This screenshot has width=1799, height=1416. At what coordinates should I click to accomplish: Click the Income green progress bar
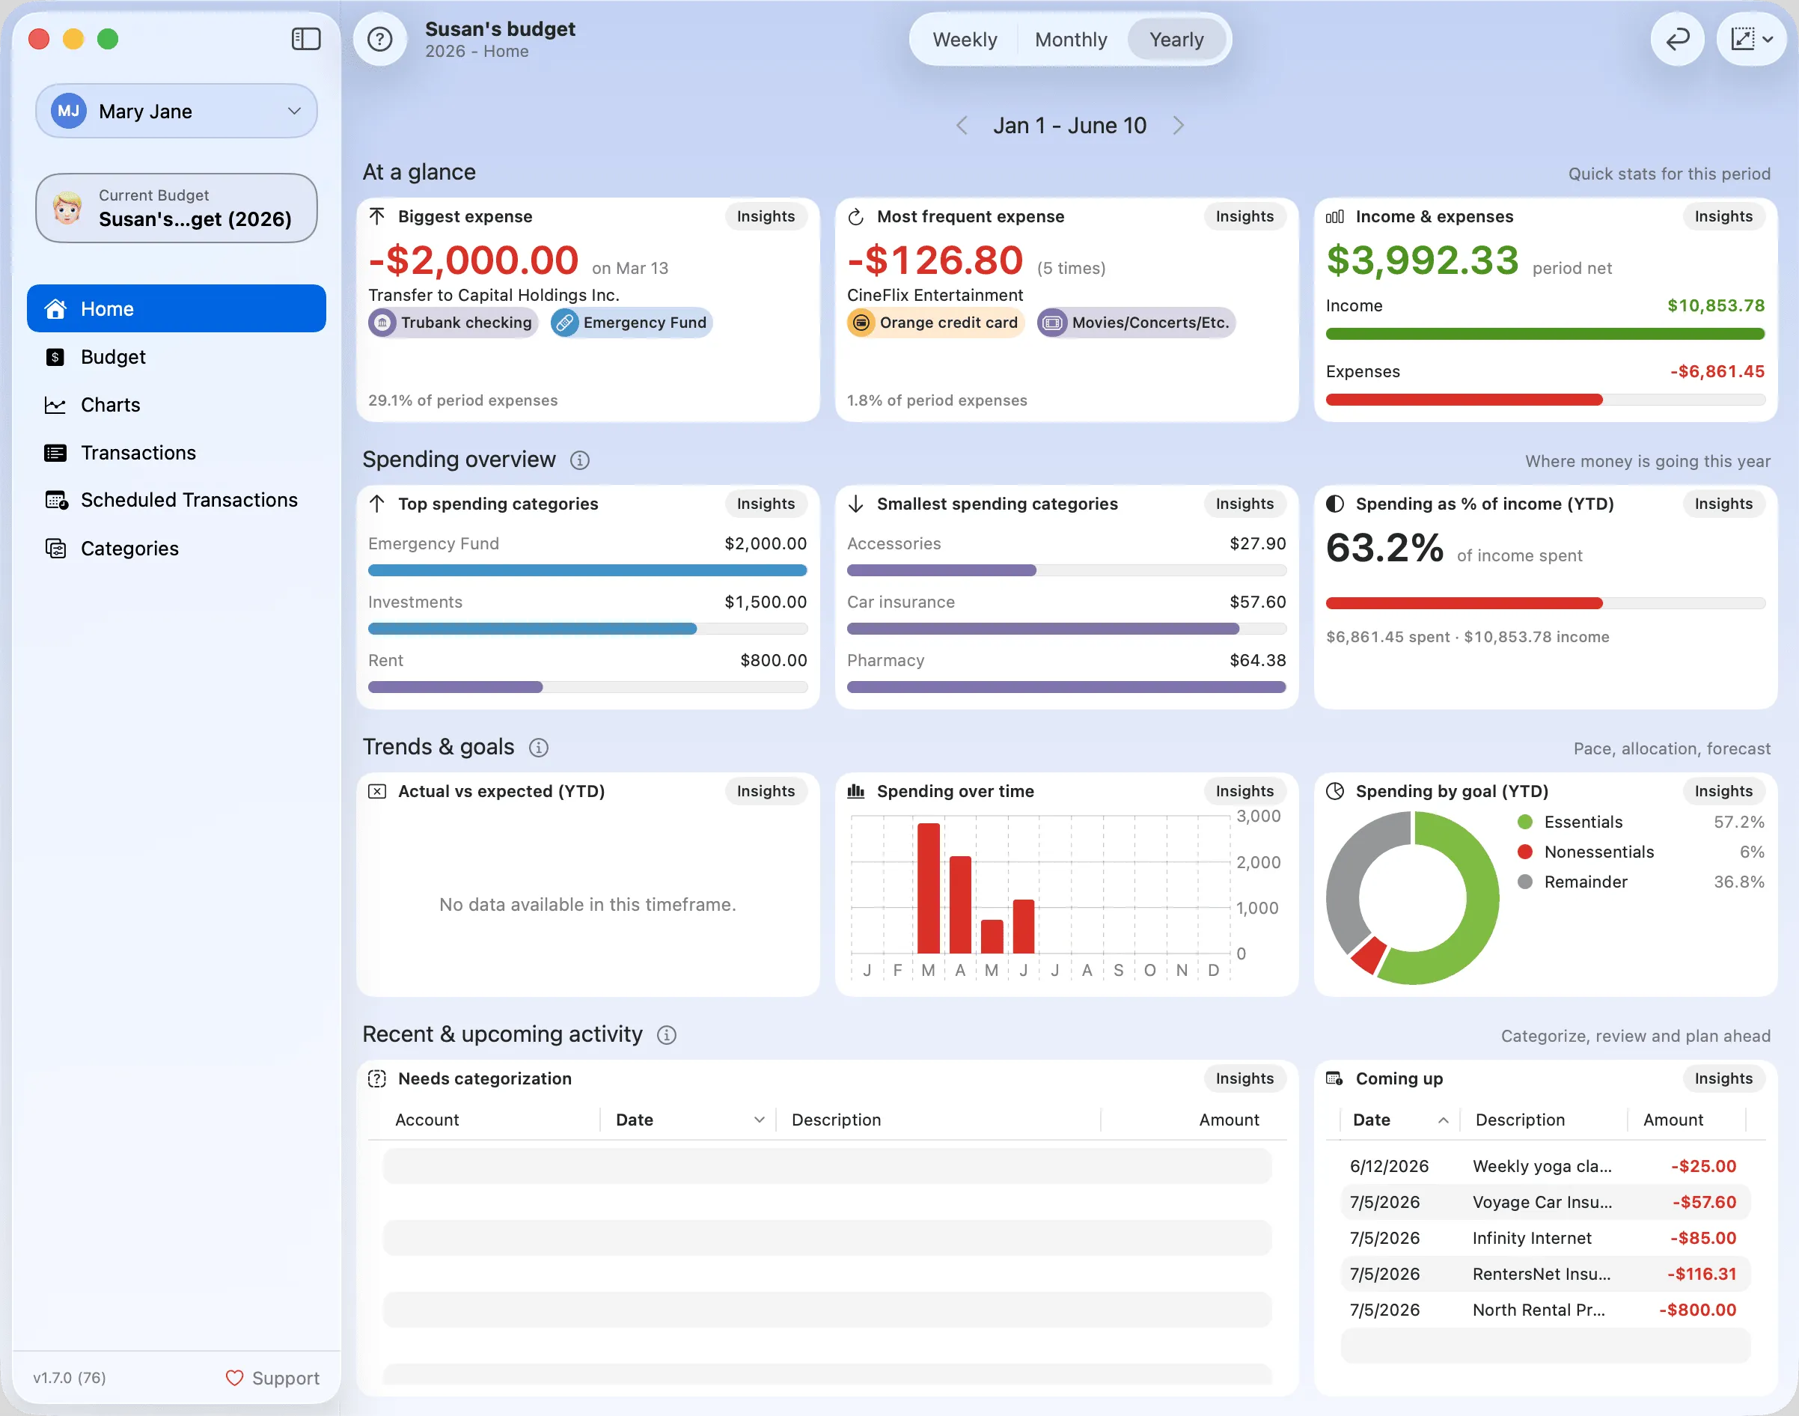pyautogui.click(x=1545, y=333)
